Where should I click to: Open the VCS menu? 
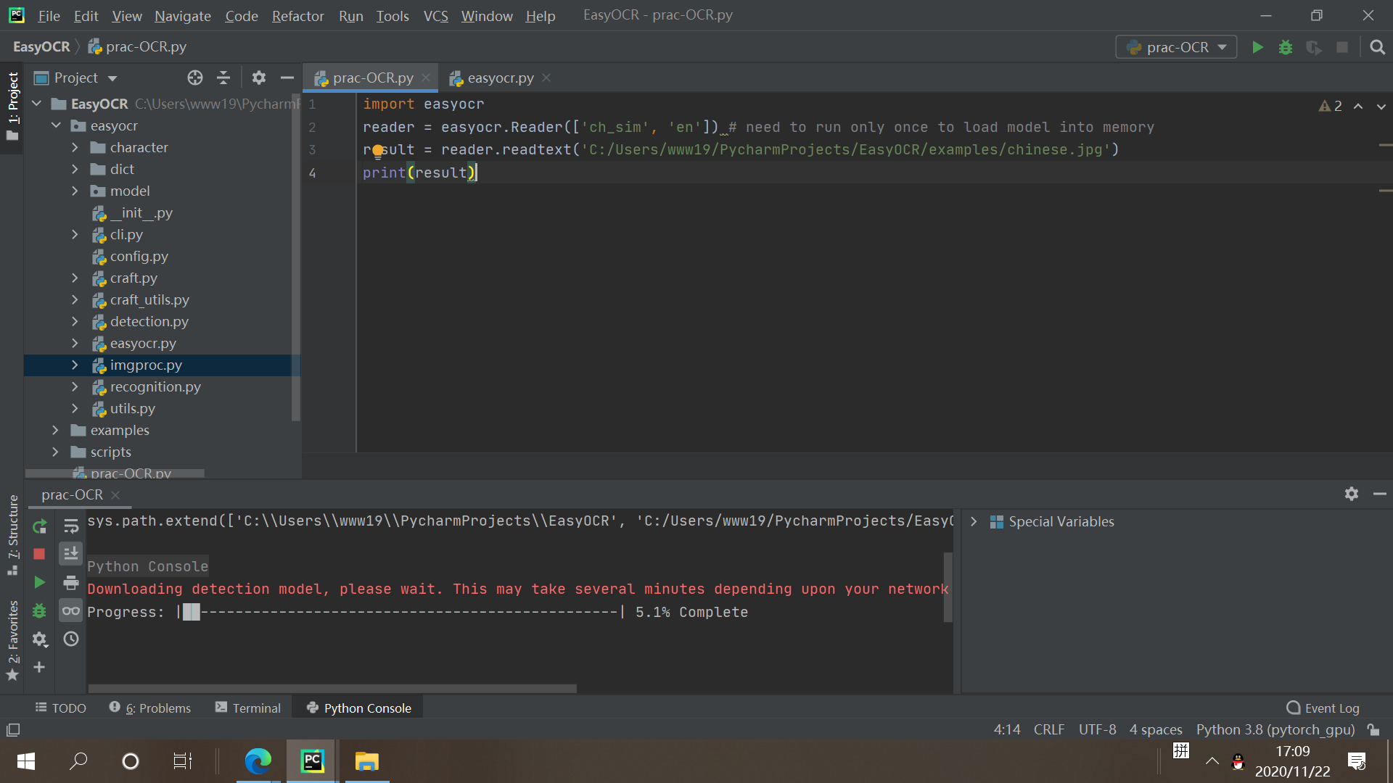[x=435, y=15]
